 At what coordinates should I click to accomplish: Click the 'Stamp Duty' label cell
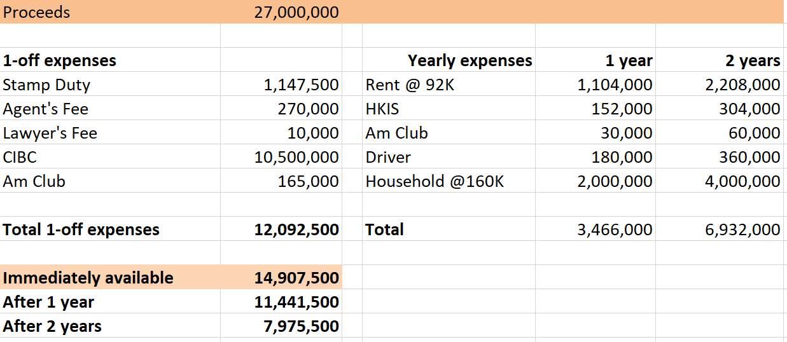point(110,85)
